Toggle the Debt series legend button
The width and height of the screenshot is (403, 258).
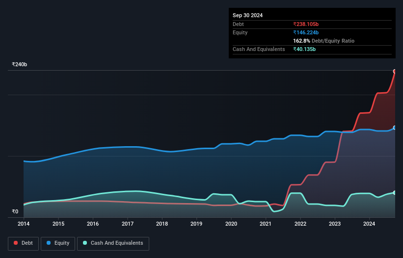click(24, 243)
